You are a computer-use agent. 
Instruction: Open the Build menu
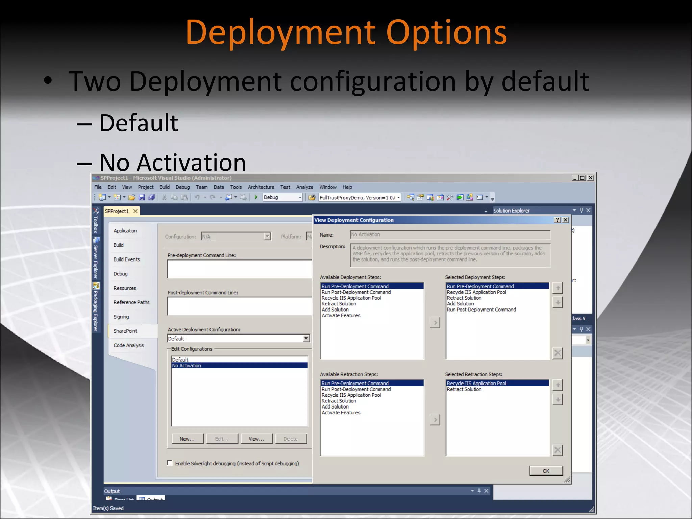pos(165,187)
